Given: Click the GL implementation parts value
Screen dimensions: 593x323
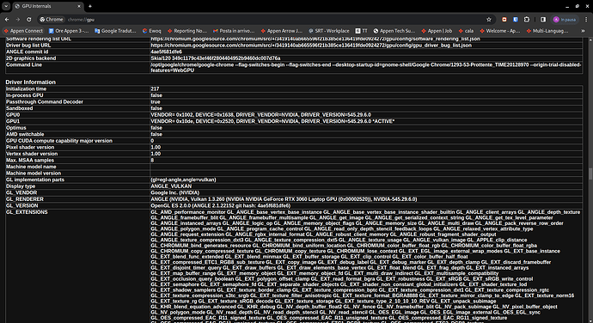Looking at the screenshot, I should [183, 180].
